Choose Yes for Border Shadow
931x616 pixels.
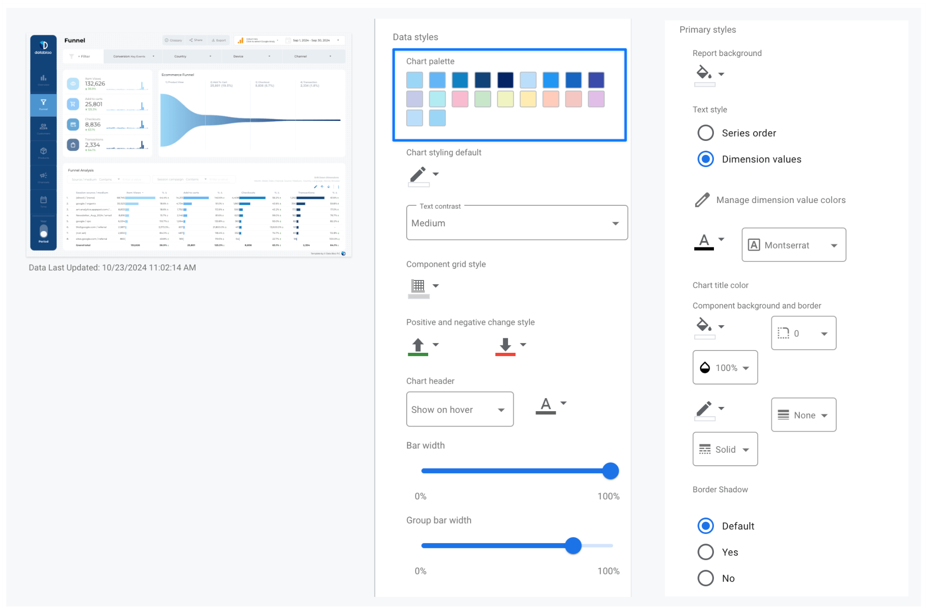(x=705, y=552)
